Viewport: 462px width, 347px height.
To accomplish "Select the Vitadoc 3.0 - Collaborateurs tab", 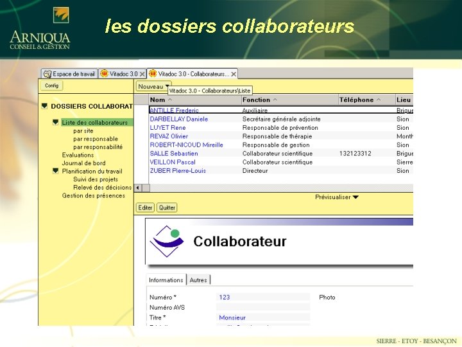I will [x=192, y=74].
